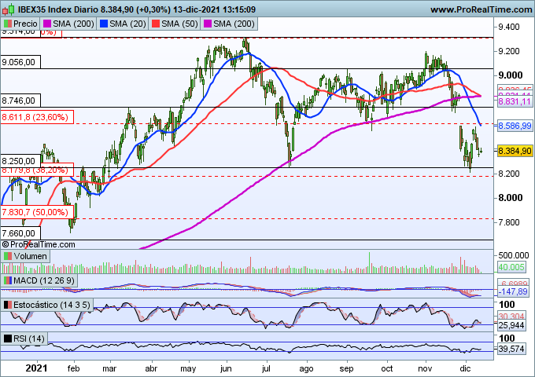Click the RSI (14) panel label
The image size is (535, 377).
(x=29, y=339)
